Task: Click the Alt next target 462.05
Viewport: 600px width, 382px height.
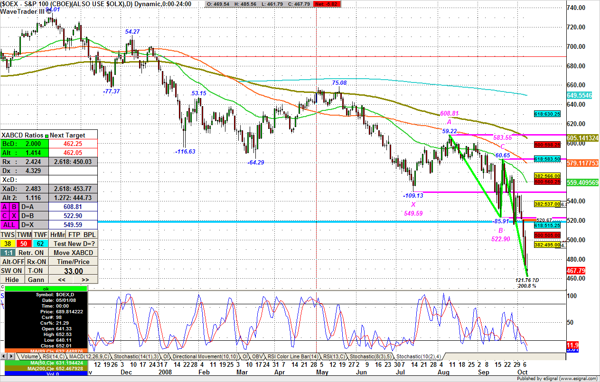Action: [x=74, y=153]
